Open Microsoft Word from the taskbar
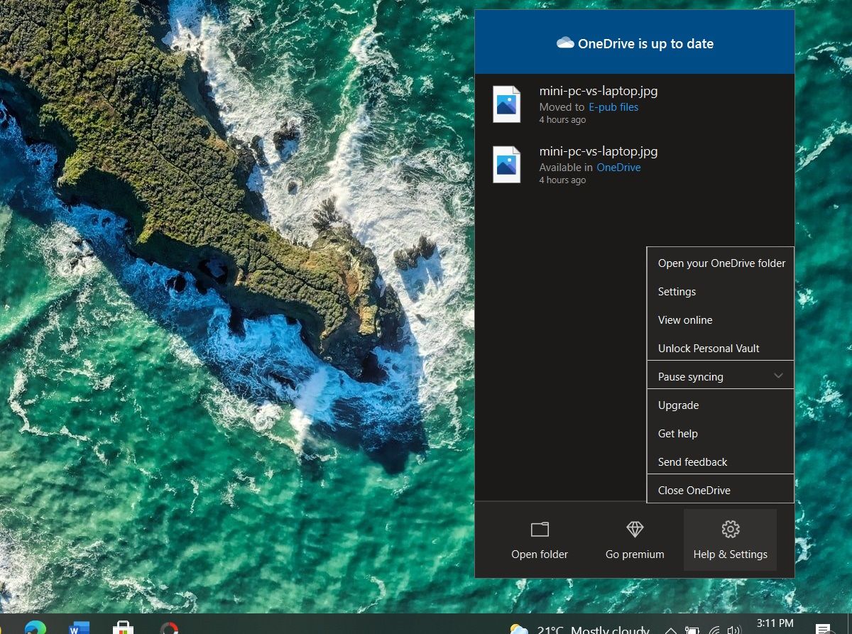The height and width of the screenshot is (634, 852). coord(79,628)
